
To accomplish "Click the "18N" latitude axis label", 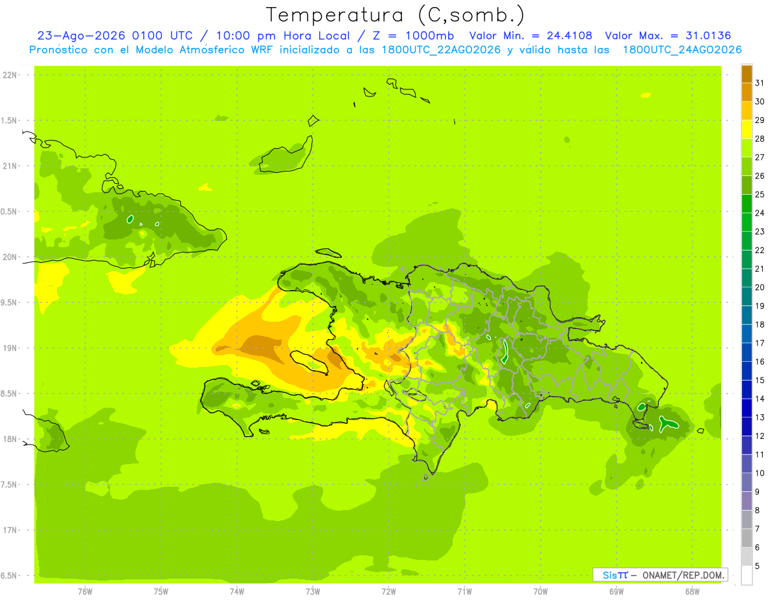I will pos(10,439).
